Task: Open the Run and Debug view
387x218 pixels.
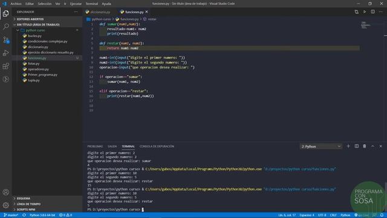Action: 5,53
